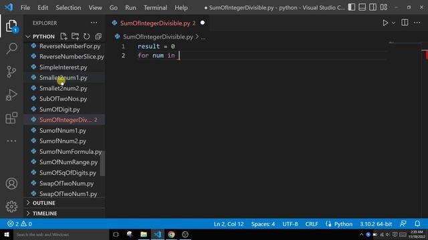Open SubOfTwoNos.py
The height and width of the screenshot is (240, 428).
tap(63, 99)
